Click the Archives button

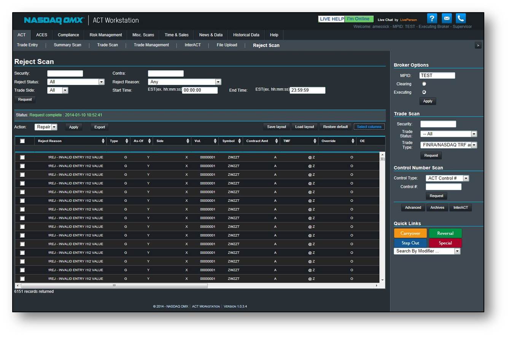tap(437, 208)
